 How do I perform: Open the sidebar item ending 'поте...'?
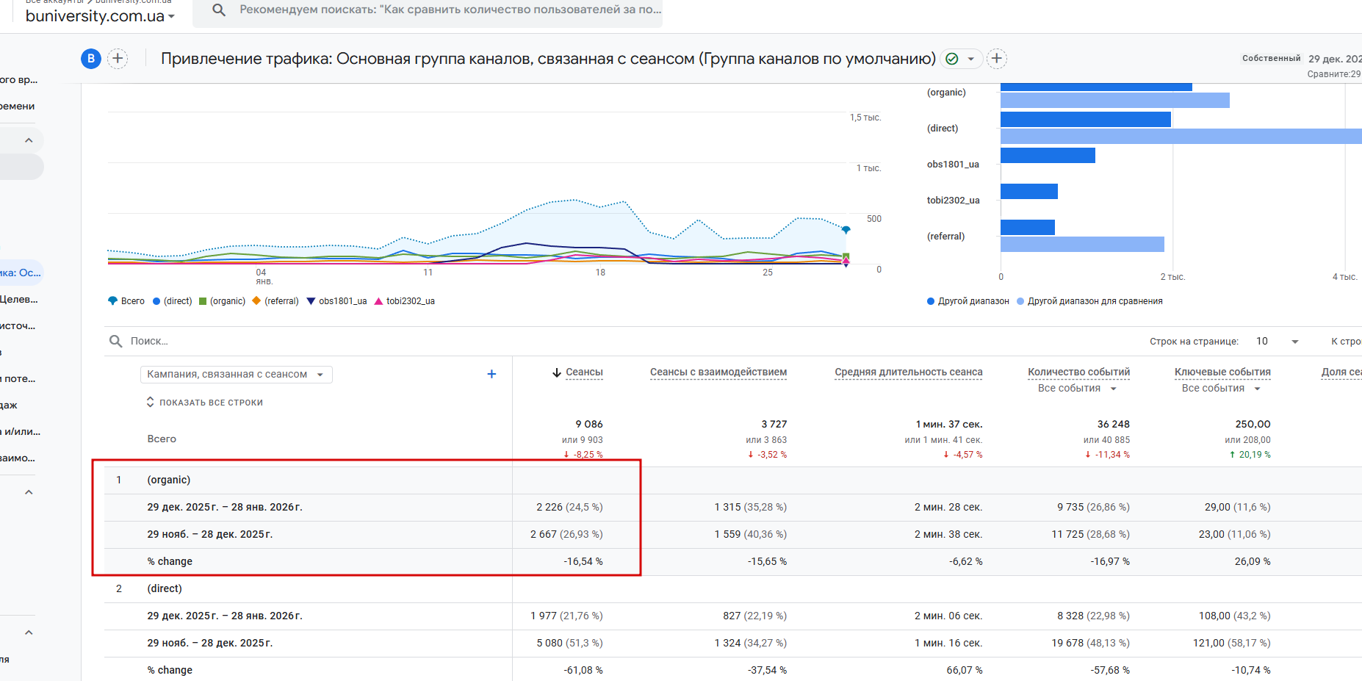[18, 379]
